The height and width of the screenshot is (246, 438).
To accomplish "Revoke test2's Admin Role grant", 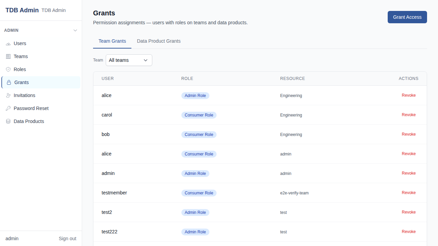I will pos(409,212).
